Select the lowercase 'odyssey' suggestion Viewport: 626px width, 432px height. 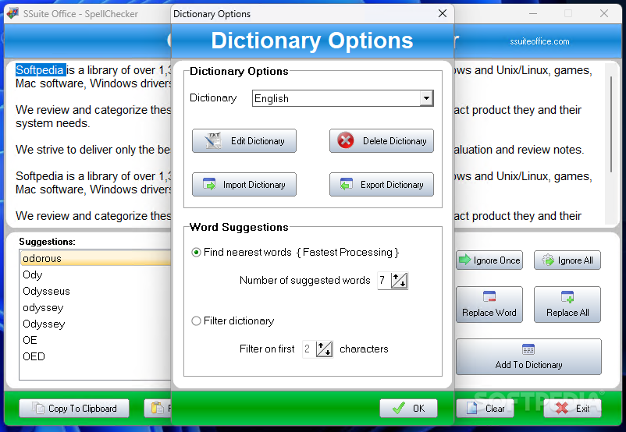tap(96, 307)
